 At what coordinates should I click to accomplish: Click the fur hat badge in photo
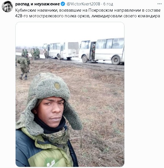(x=57, y=86)
